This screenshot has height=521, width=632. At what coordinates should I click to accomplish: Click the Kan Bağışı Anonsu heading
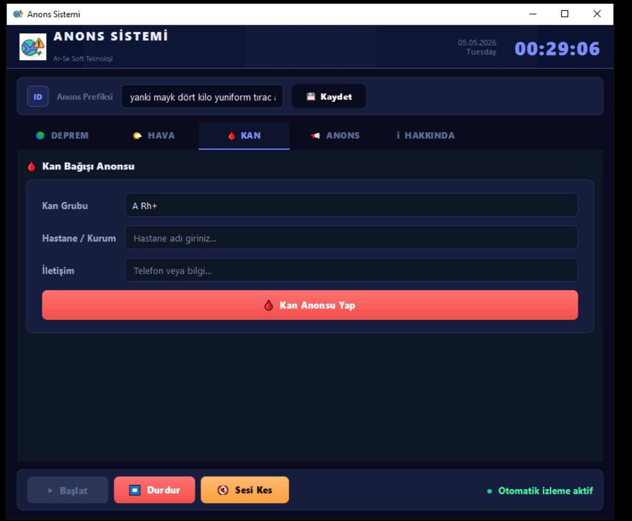pyautogui.click(x=89, y=166)
